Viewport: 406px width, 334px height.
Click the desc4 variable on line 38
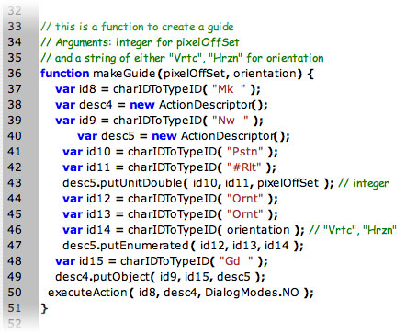coord(96,105)
